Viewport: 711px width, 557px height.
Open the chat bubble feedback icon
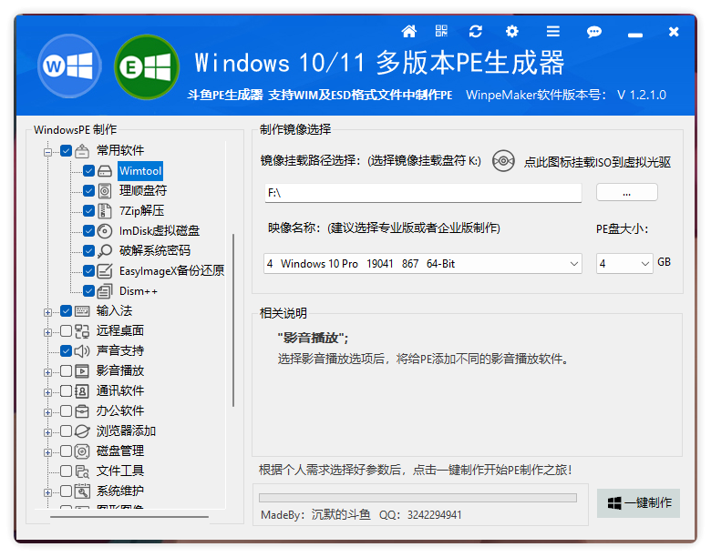click(593, 32)
